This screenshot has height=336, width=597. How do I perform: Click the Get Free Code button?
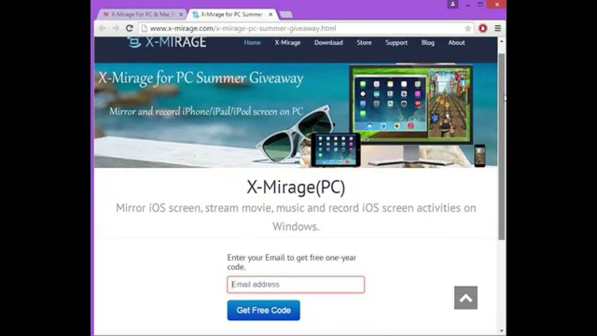[x=264, y=310]
